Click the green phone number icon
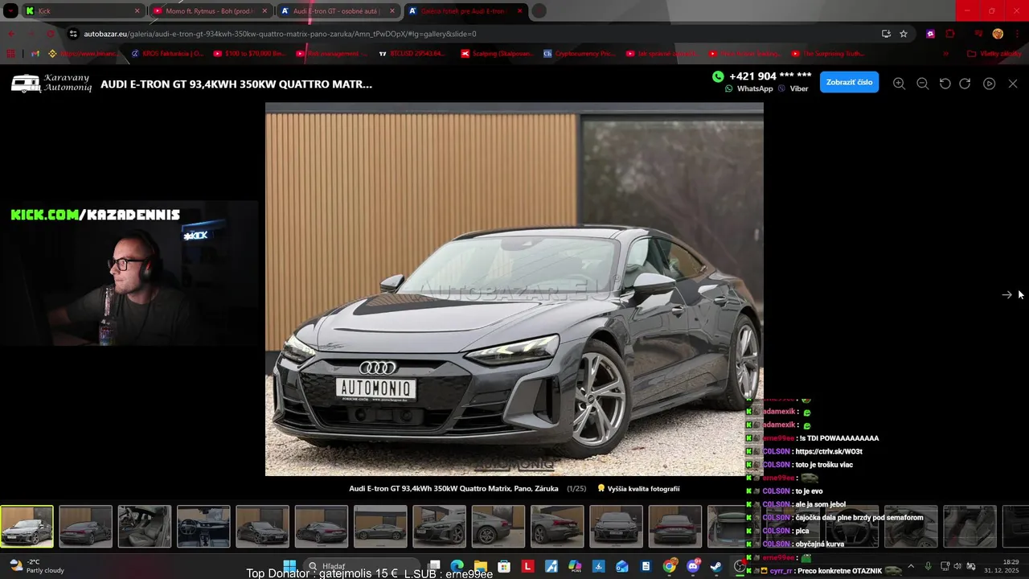1029x579 pixels. pyautogui.click(x=718, y=76)
